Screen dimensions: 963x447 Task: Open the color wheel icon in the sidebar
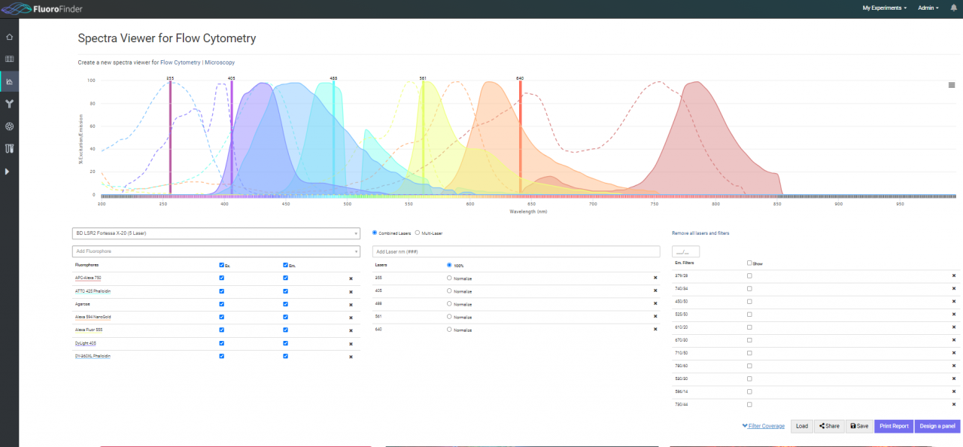tap(9, 126)
